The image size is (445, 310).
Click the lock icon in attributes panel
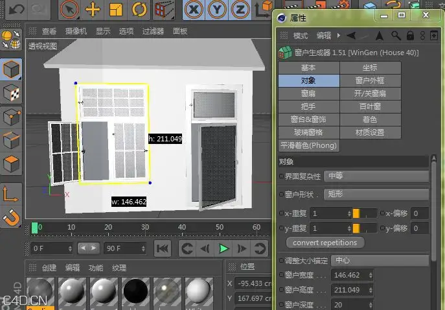pos(410,36)
